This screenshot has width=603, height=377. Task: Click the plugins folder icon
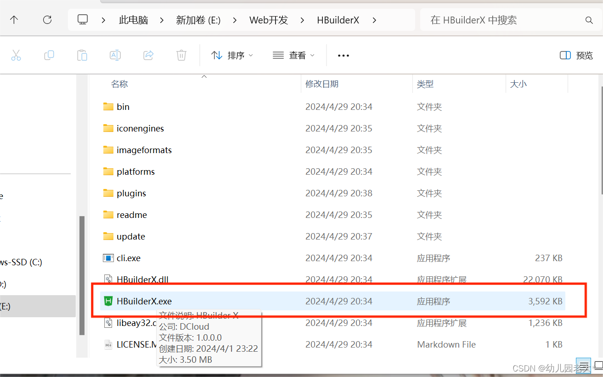point(108,193)
